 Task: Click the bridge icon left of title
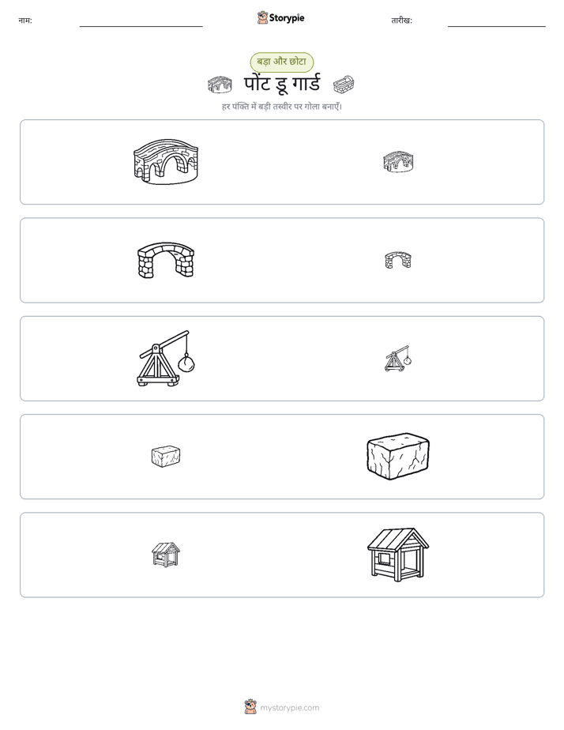pos(220,85)
